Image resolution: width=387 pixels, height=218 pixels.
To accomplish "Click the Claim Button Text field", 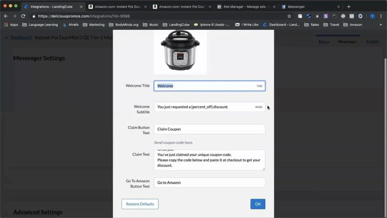I will point(209,129).
